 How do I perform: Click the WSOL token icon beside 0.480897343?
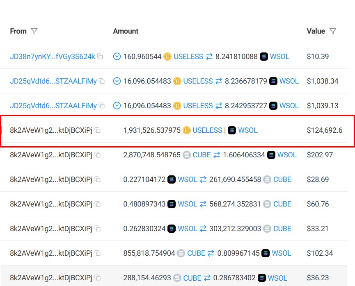click(172, 204)
